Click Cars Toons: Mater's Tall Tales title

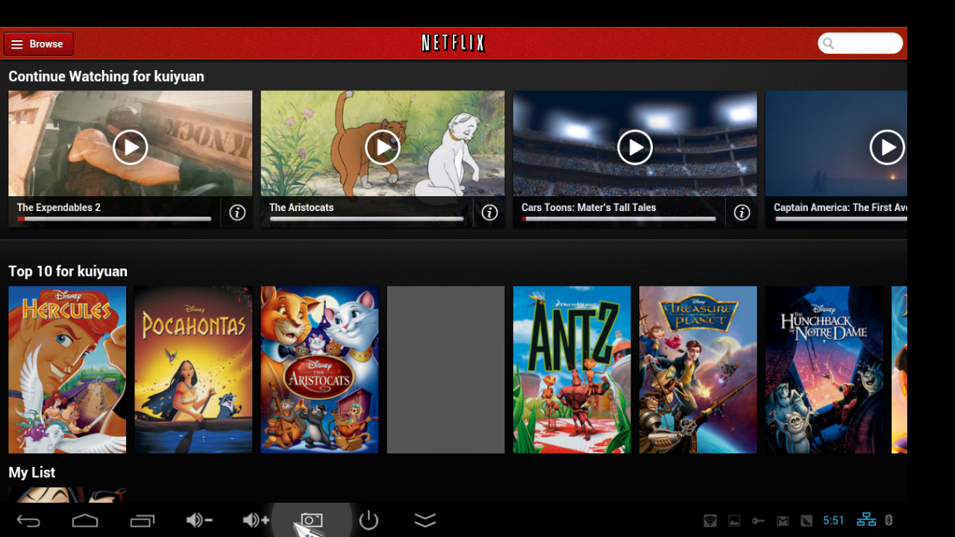pyautogui.click(x=589, y=207)
